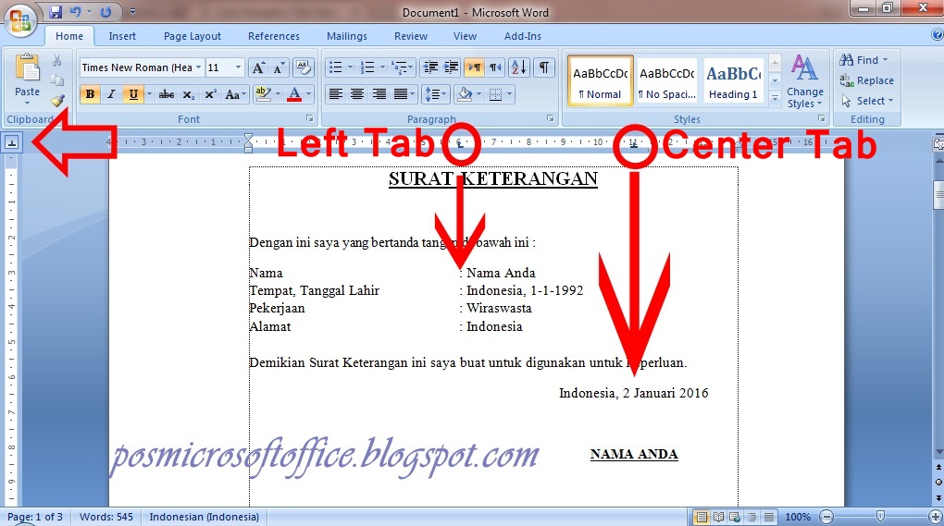This screenshot has height=526, width=944.
Task: Open the View tab
Action: click(x=465, y=36)
